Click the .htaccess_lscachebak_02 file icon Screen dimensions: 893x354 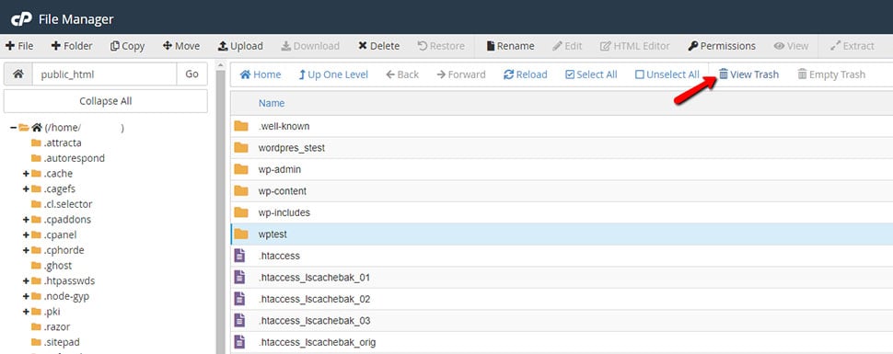(239, 300)
